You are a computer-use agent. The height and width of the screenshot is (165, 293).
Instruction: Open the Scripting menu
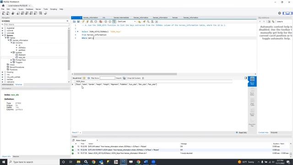point(54,9)
